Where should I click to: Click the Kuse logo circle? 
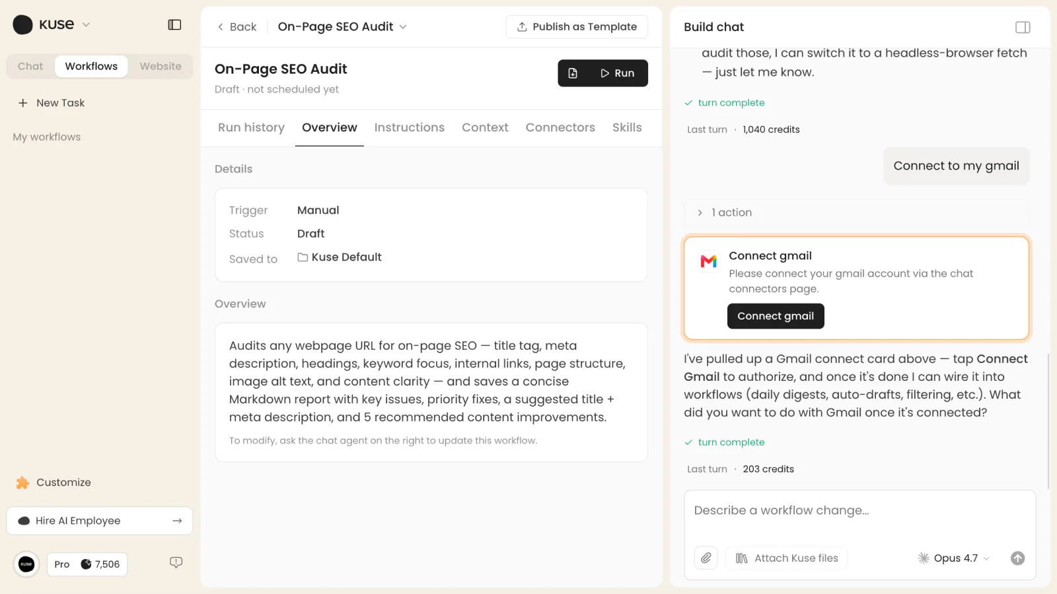point(22,24)
